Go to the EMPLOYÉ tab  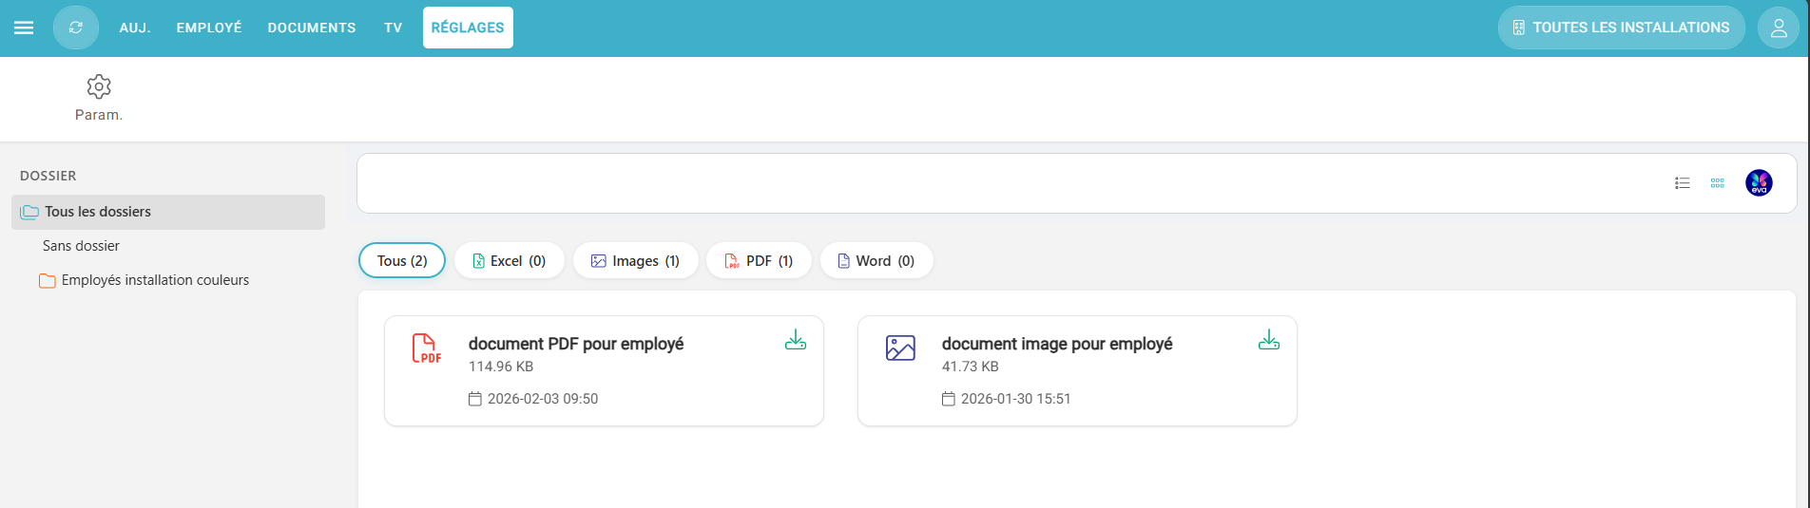click(x=209, y=28)
